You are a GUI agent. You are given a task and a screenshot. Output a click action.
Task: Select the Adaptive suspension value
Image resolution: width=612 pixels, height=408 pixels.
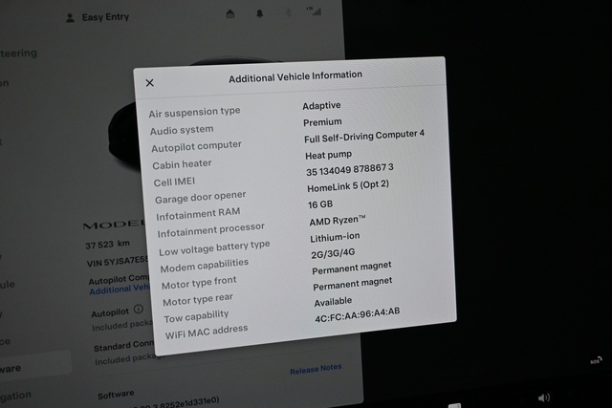click(x=321, y=105)
